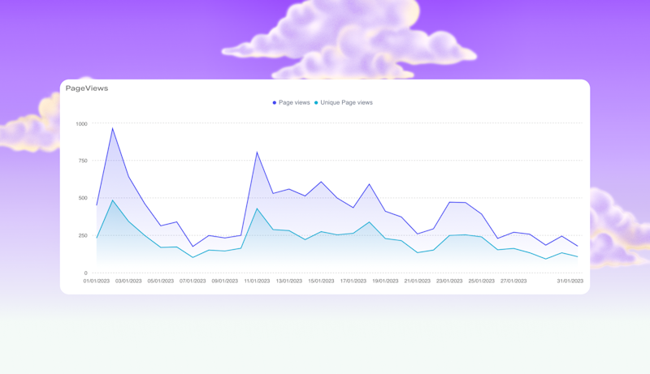Image resolution: width=650 pixels, height=374 pixels.
Task: Click the Unique Page views point at 01/01/2023
Action: [97, 238]
